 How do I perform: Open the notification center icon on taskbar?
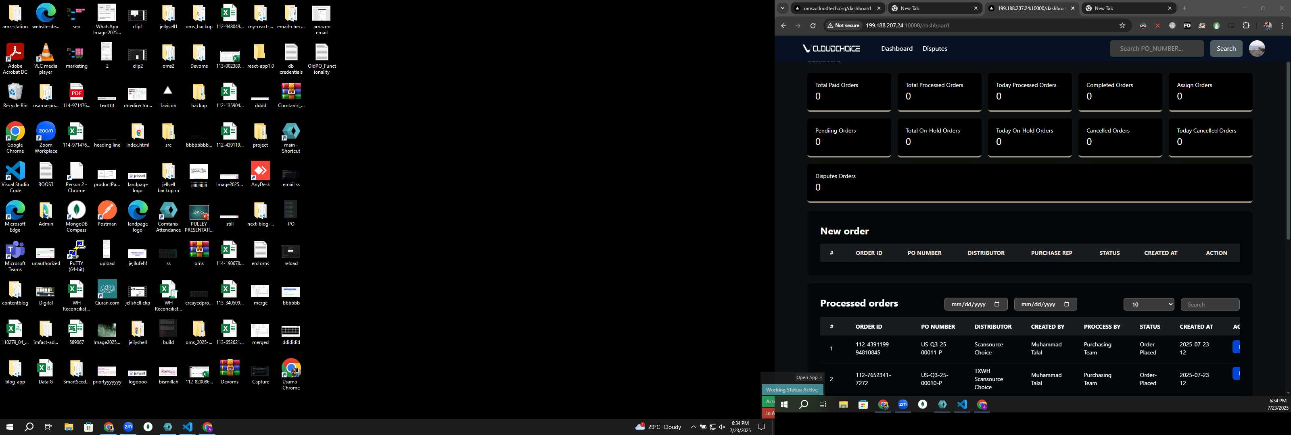click(x=761, y=427)
